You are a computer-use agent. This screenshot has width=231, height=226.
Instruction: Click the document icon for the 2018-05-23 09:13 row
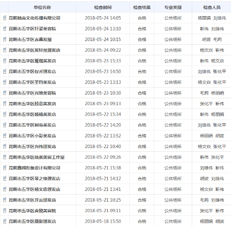[x=5, y=103]
